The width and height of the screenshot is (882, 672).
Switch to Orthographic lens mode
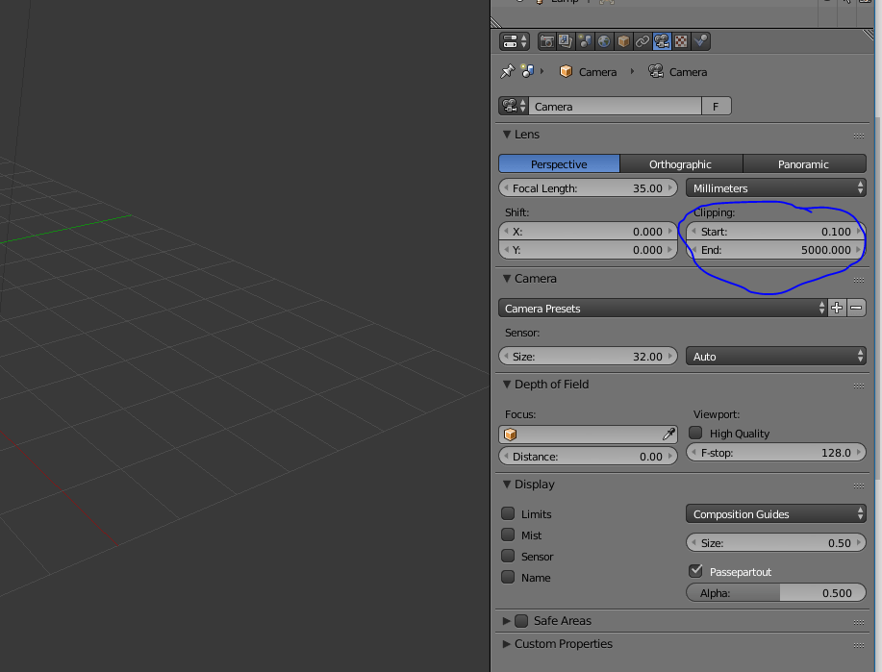[x=681, y=163]
